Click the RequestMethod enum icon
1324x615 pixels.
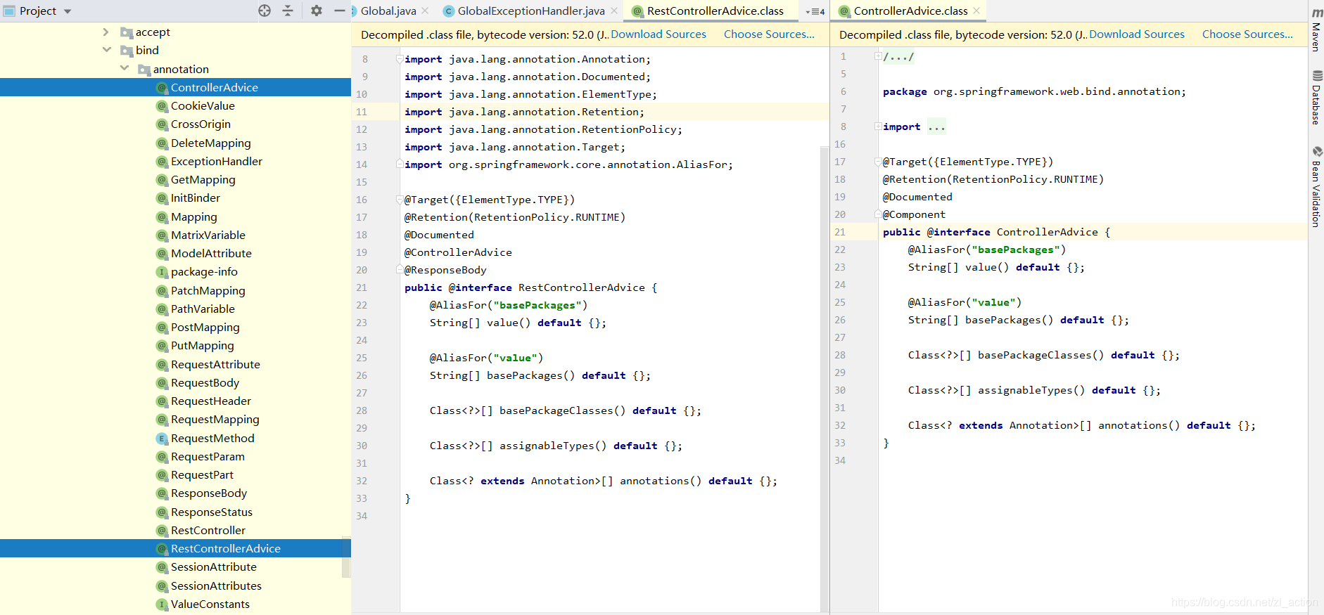pyautogui.click(x=162, y=438)
